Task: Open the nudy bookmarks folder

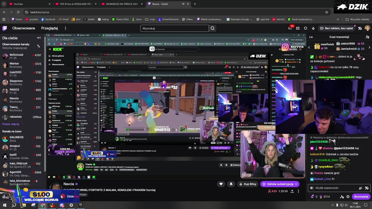Action: [150, 19]
